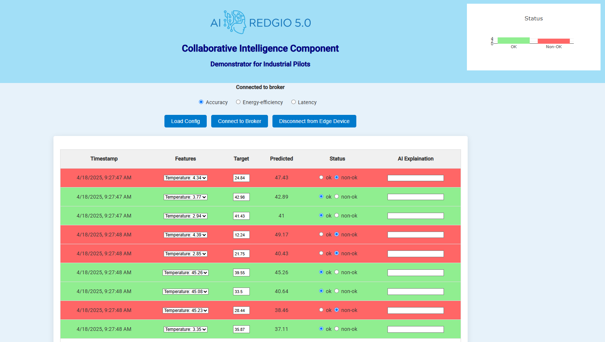Open the Temperature: 45.23 features dropdown

point(185,310)
